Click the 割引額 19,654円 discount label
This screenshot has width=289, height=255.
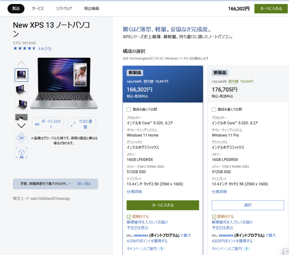tap(241, 81)
